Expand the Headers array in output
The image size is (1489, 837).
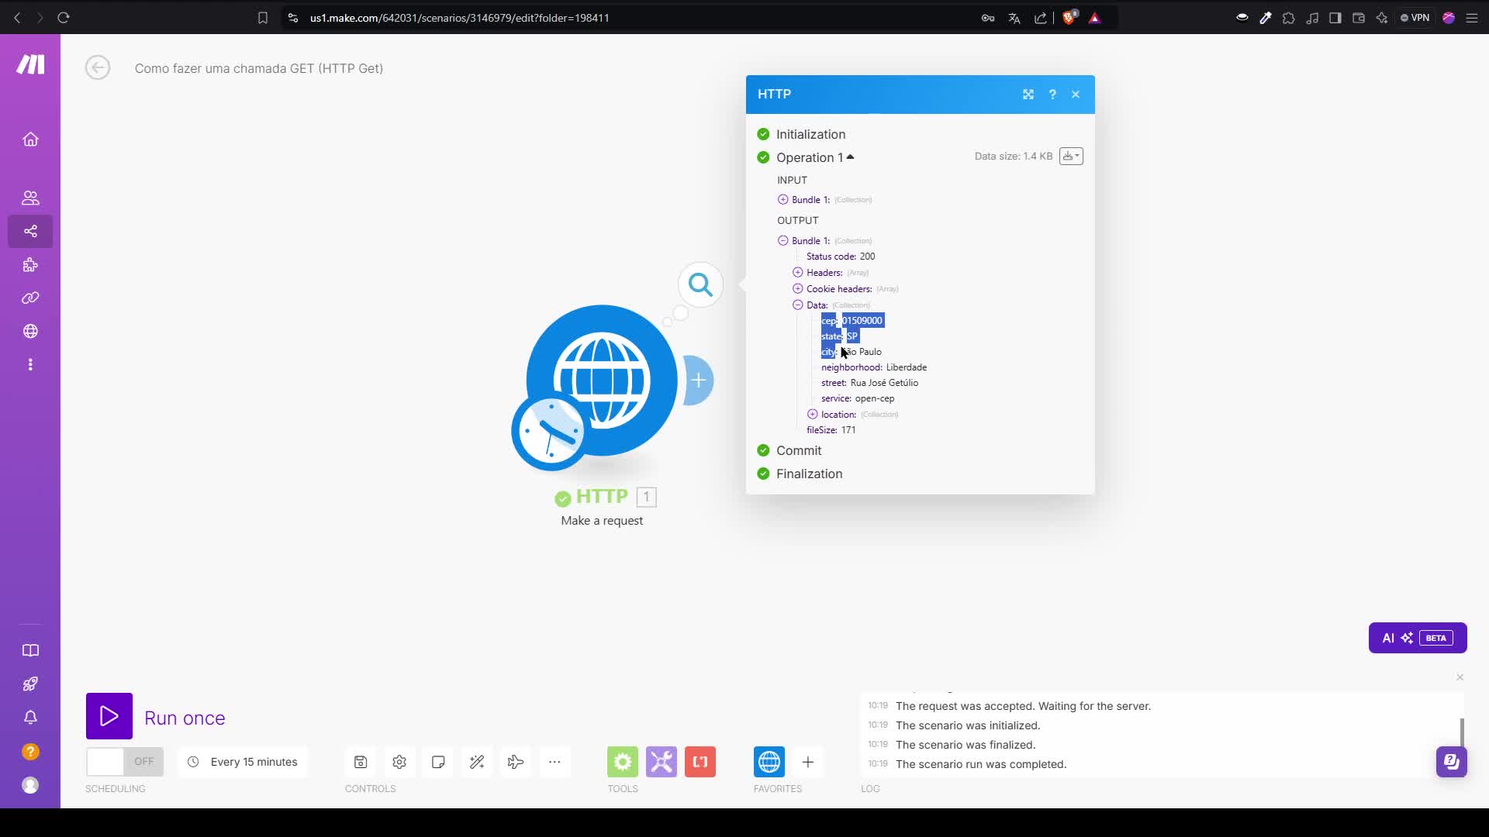pos(797,273)
